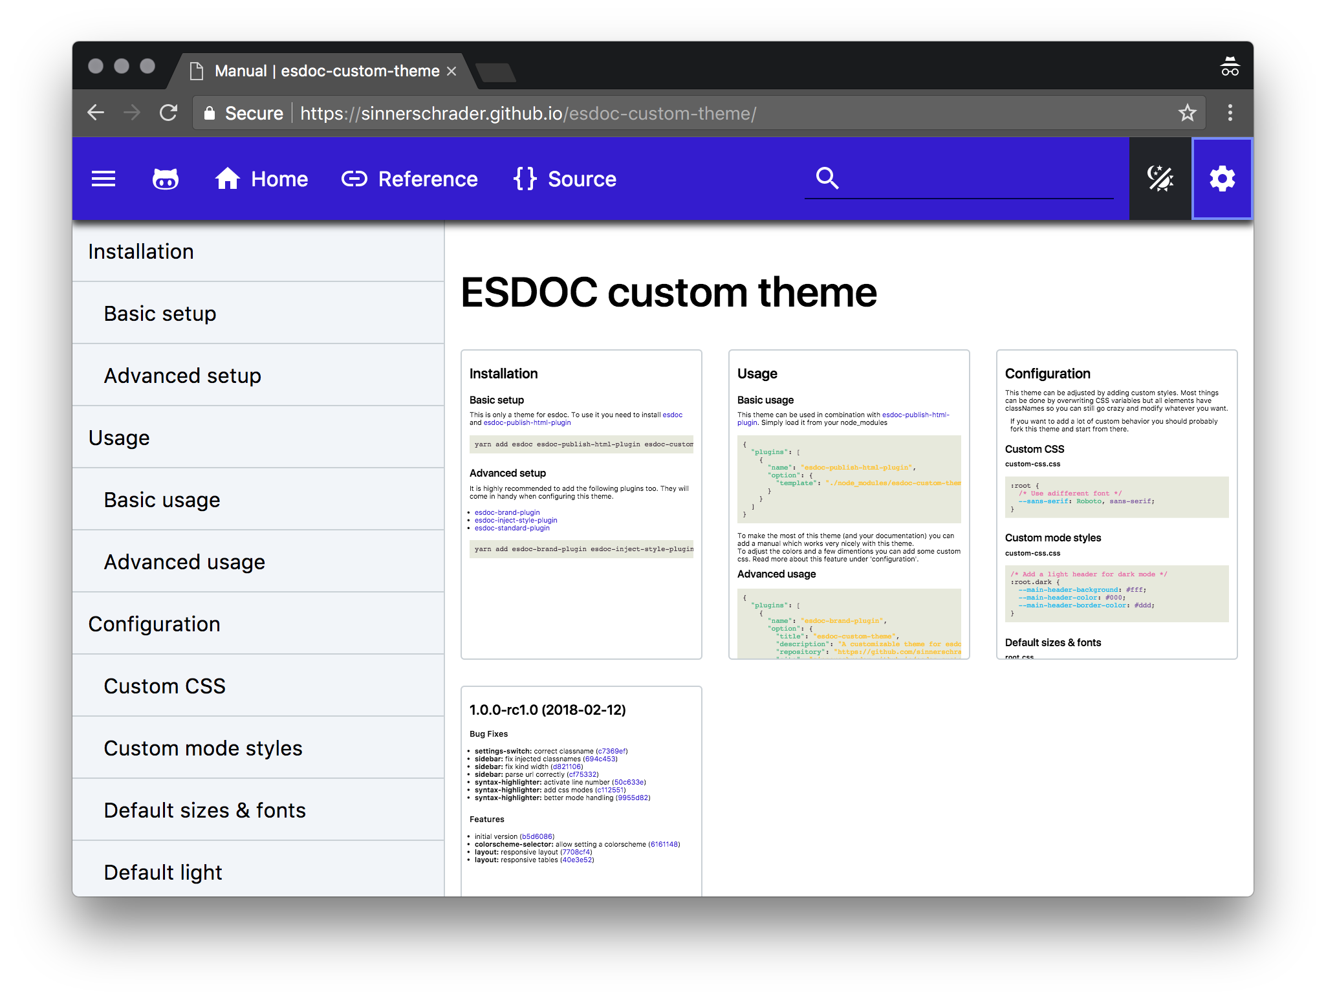Click the Source curly braces icon
Image resolution: width=1326 pixels, height=1000 pixels.
pos(525,179)
